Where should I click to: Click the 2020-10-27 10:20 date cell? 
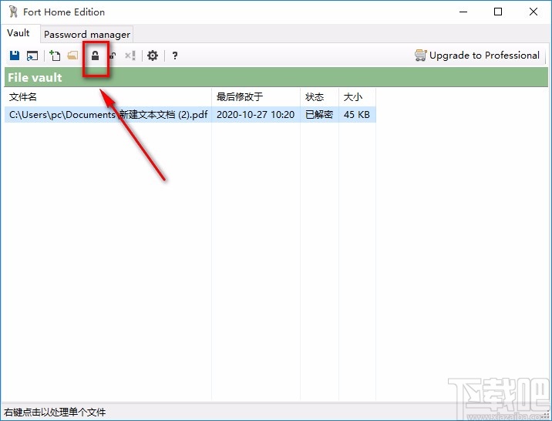coord(256,115)
